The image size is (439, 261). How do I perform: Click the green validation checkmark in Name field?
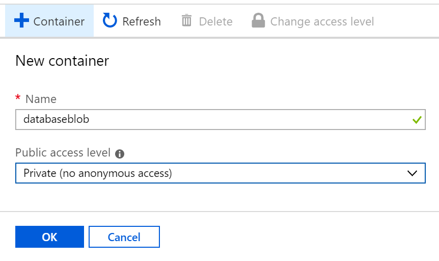pyautogui.click(x=417, y=120)
